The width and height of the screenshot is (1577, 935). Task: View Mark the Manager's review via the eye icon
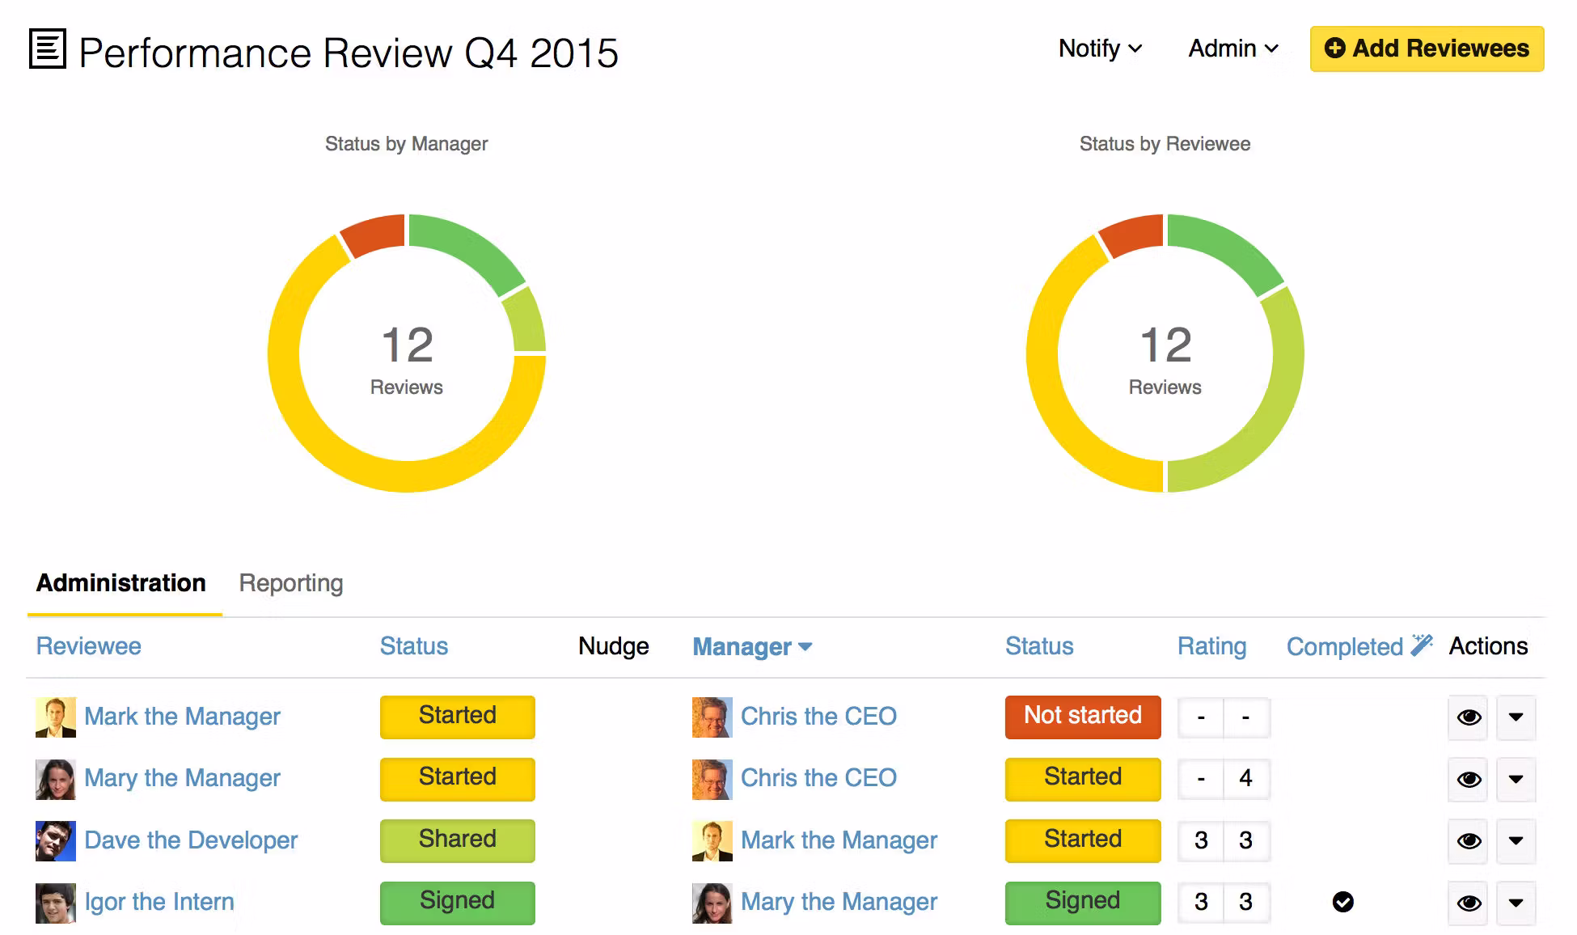pyautogui.click(x=1467, y=717)
